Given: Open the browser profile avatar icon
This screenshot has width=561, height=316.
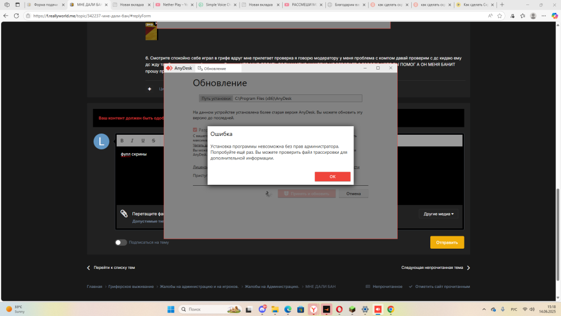Looking at the screenshot, I should [x=533, y=16].
